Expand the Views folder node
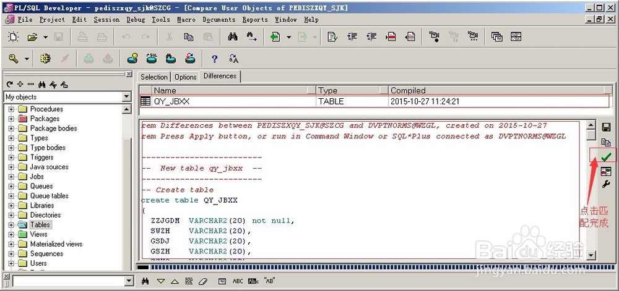 point(11,234)
